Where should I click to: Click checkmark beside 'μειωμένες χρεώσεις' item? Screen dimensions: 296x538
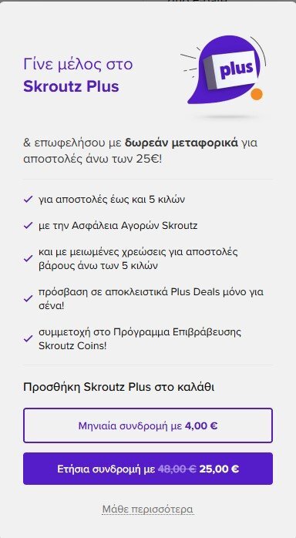(x=28, y=259)
